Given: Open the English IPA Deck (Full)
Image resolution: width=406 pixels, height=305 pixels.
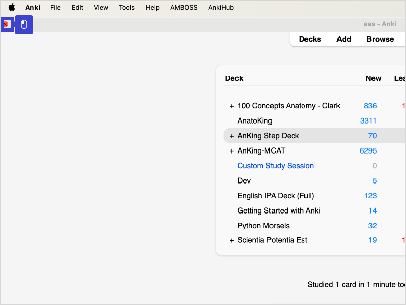Looking at the screenshot, I should [x=276, y=196].
